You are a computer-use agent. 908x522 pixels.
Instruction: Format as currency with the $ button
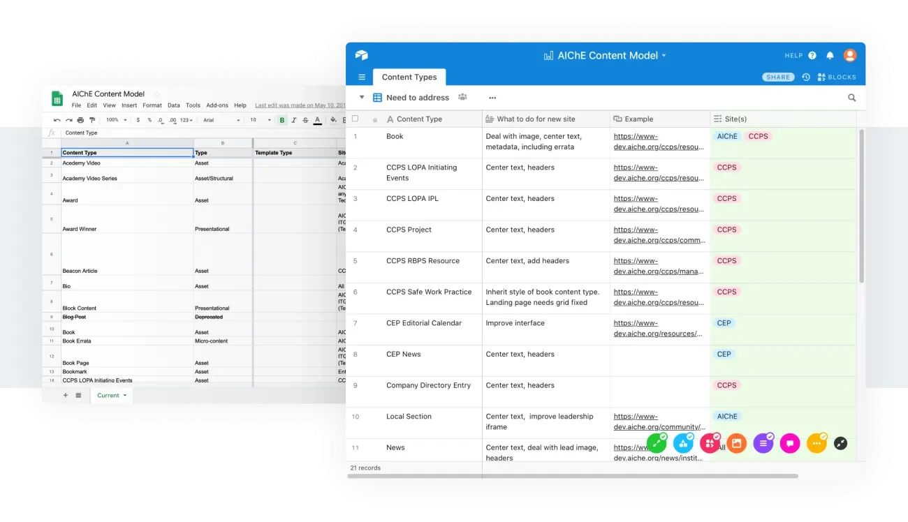pos(138,120)
